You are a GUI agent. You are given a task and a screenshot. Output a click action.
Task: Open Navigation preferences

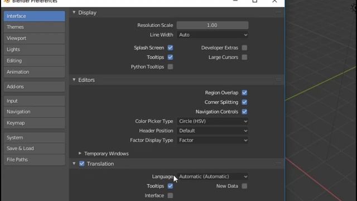click(x=35, y=112)
